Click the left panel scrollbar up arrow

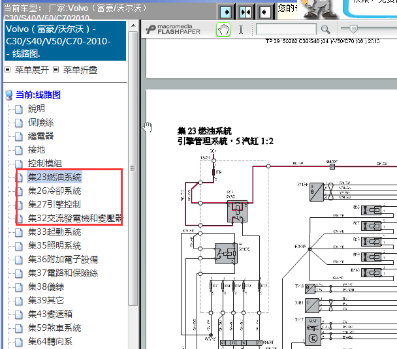pos(133,25)
